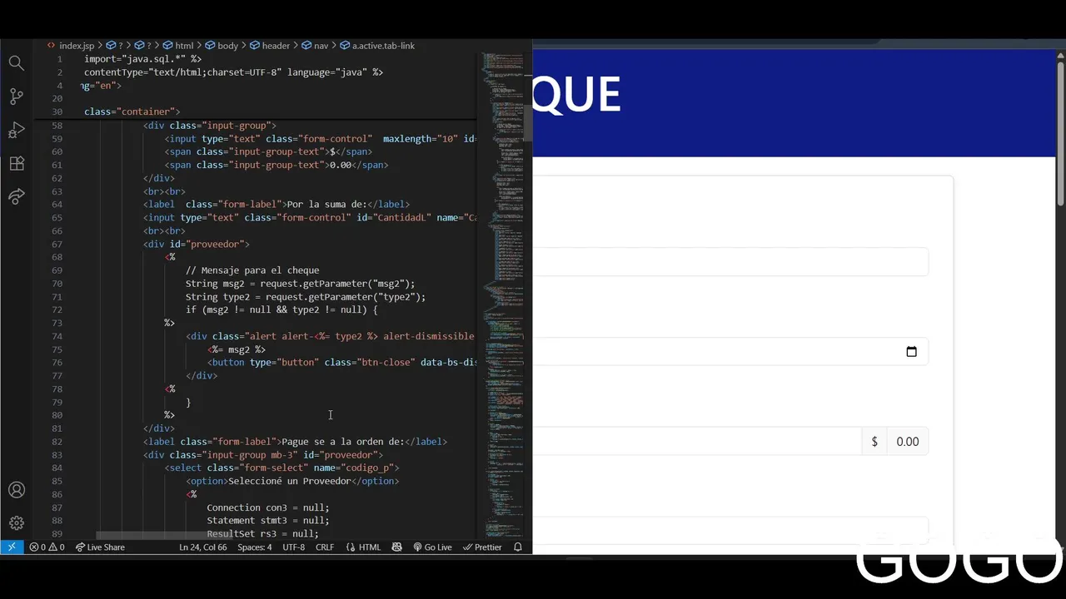The image size is (1066, 599).
Task: Open the Source Control view
Action: click(17, 97)
